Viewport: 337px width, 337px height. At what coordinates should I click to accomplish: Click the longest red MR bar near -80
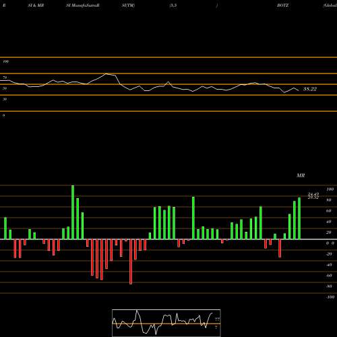click(x=131, y=262)
